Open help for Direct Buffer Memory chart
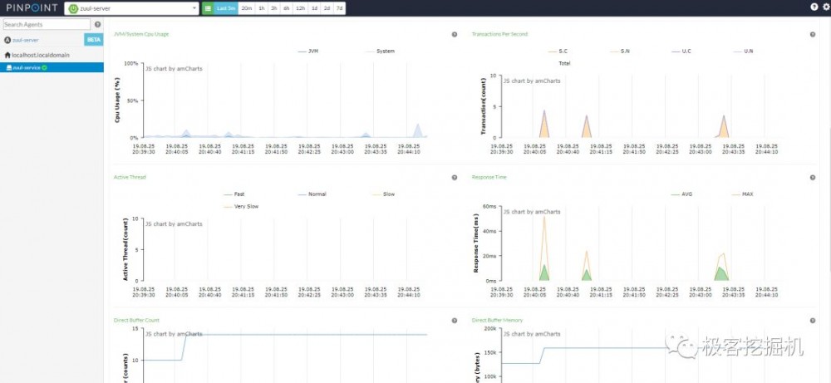This screenshot has width=831, height=383. click(x=813, y=321)
